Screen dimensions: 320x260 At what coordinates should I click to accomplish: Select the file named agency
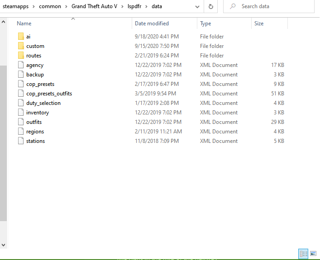[x=35, y=65]
